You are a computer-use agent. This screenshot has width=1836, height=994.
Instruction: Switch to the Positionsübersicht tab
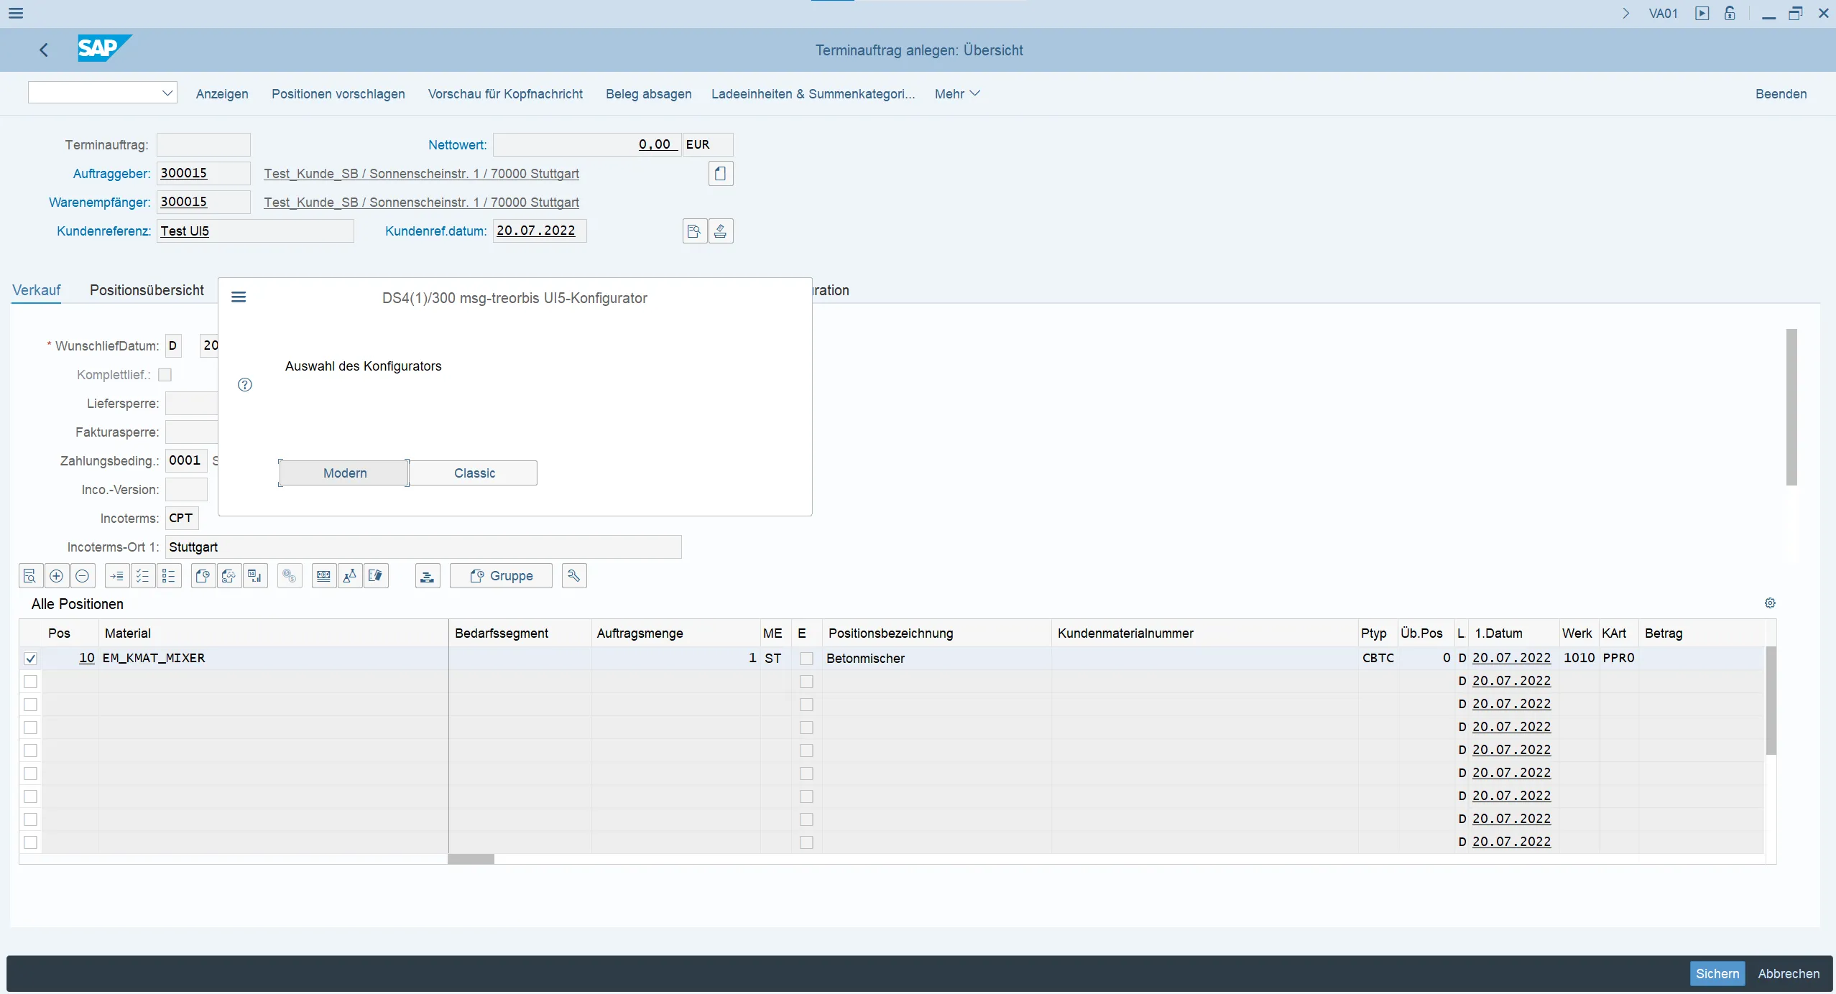pyautogui.click(x=147, y=290)
